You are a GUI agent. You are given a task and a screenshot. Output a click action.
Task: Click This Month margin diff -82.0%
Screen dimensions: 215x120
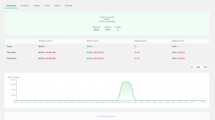(181, 58)
